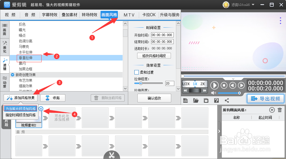Click the fast-forward jog arrows
This screenshot has height=159, width=286.
tap(205, 91)
